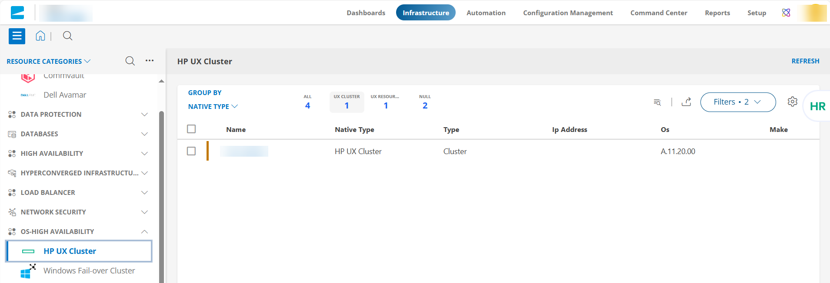The image size is (830, 283).
Task: Open the Setup menu
Action: (757, 13)
